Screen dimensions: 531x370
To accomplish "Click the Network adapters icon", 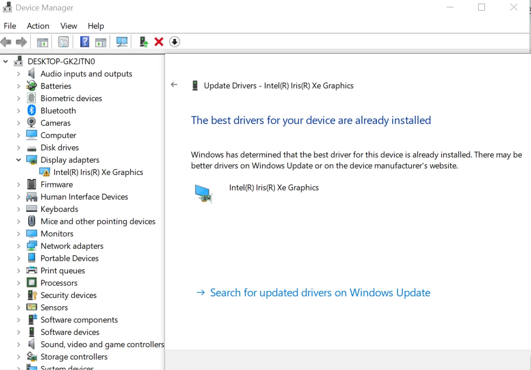I will [31, 246].
